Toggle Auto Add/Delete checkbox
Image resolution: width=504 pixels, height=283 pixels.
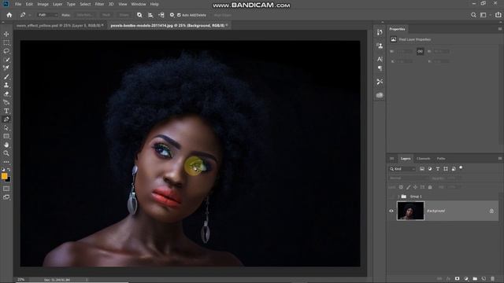[179, 15]
